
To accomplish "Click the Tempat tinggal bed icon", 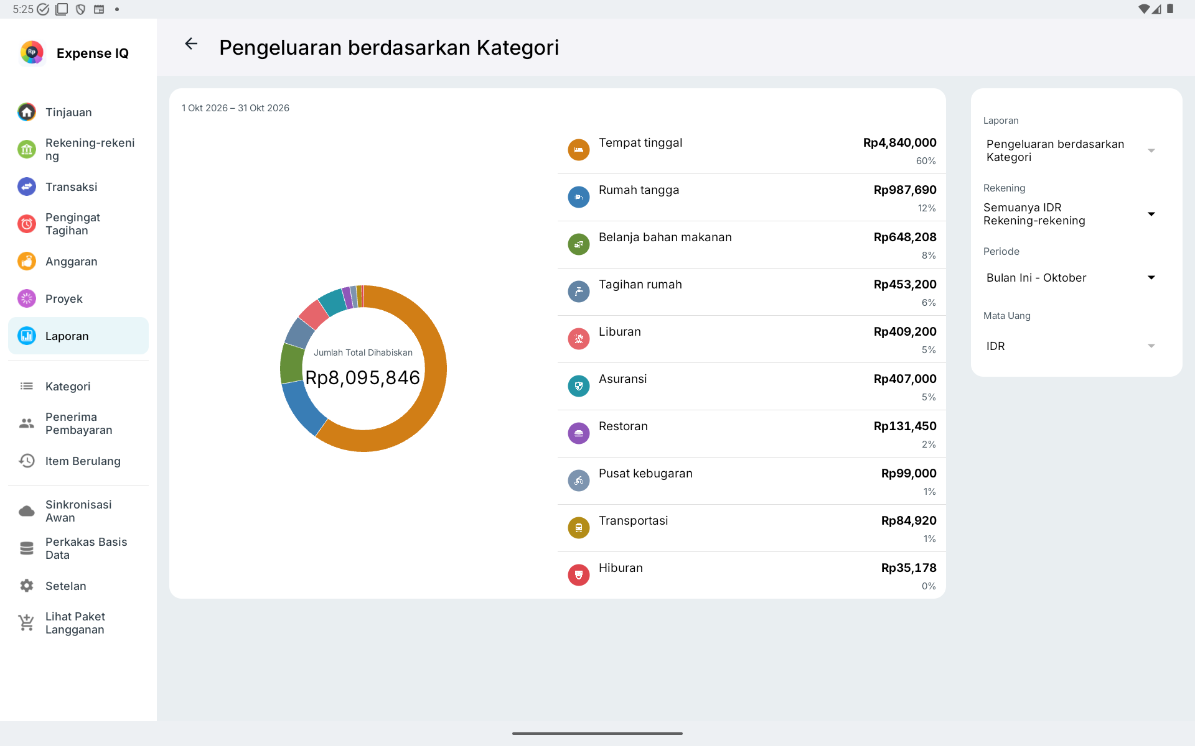I will click(x=579, y=150).
